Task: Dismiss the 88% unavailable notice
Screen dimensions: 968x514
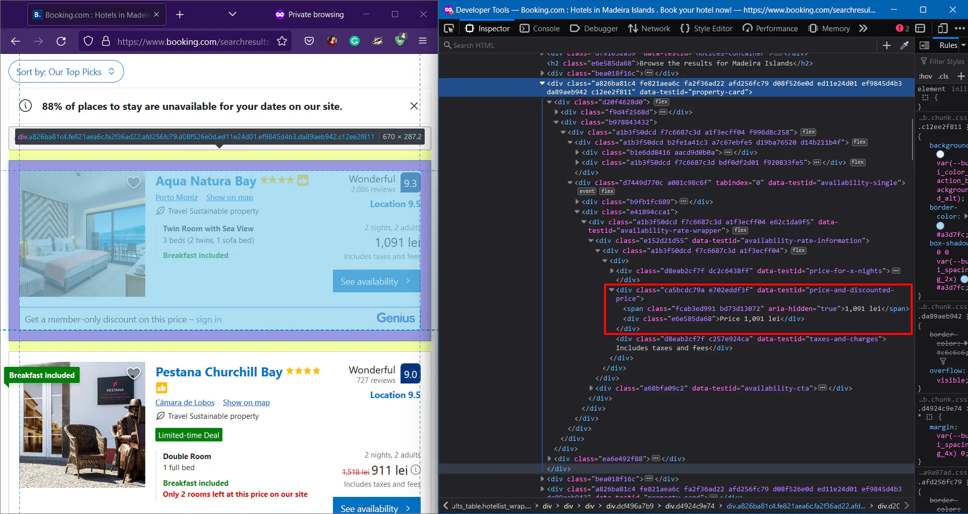Action: (x=414, y=106)
